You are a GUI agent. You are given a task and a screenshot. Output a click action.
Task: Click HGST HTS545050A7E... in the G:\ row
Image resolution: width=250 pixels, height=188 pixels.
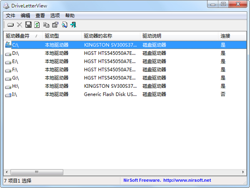click(x=110, y=78)
